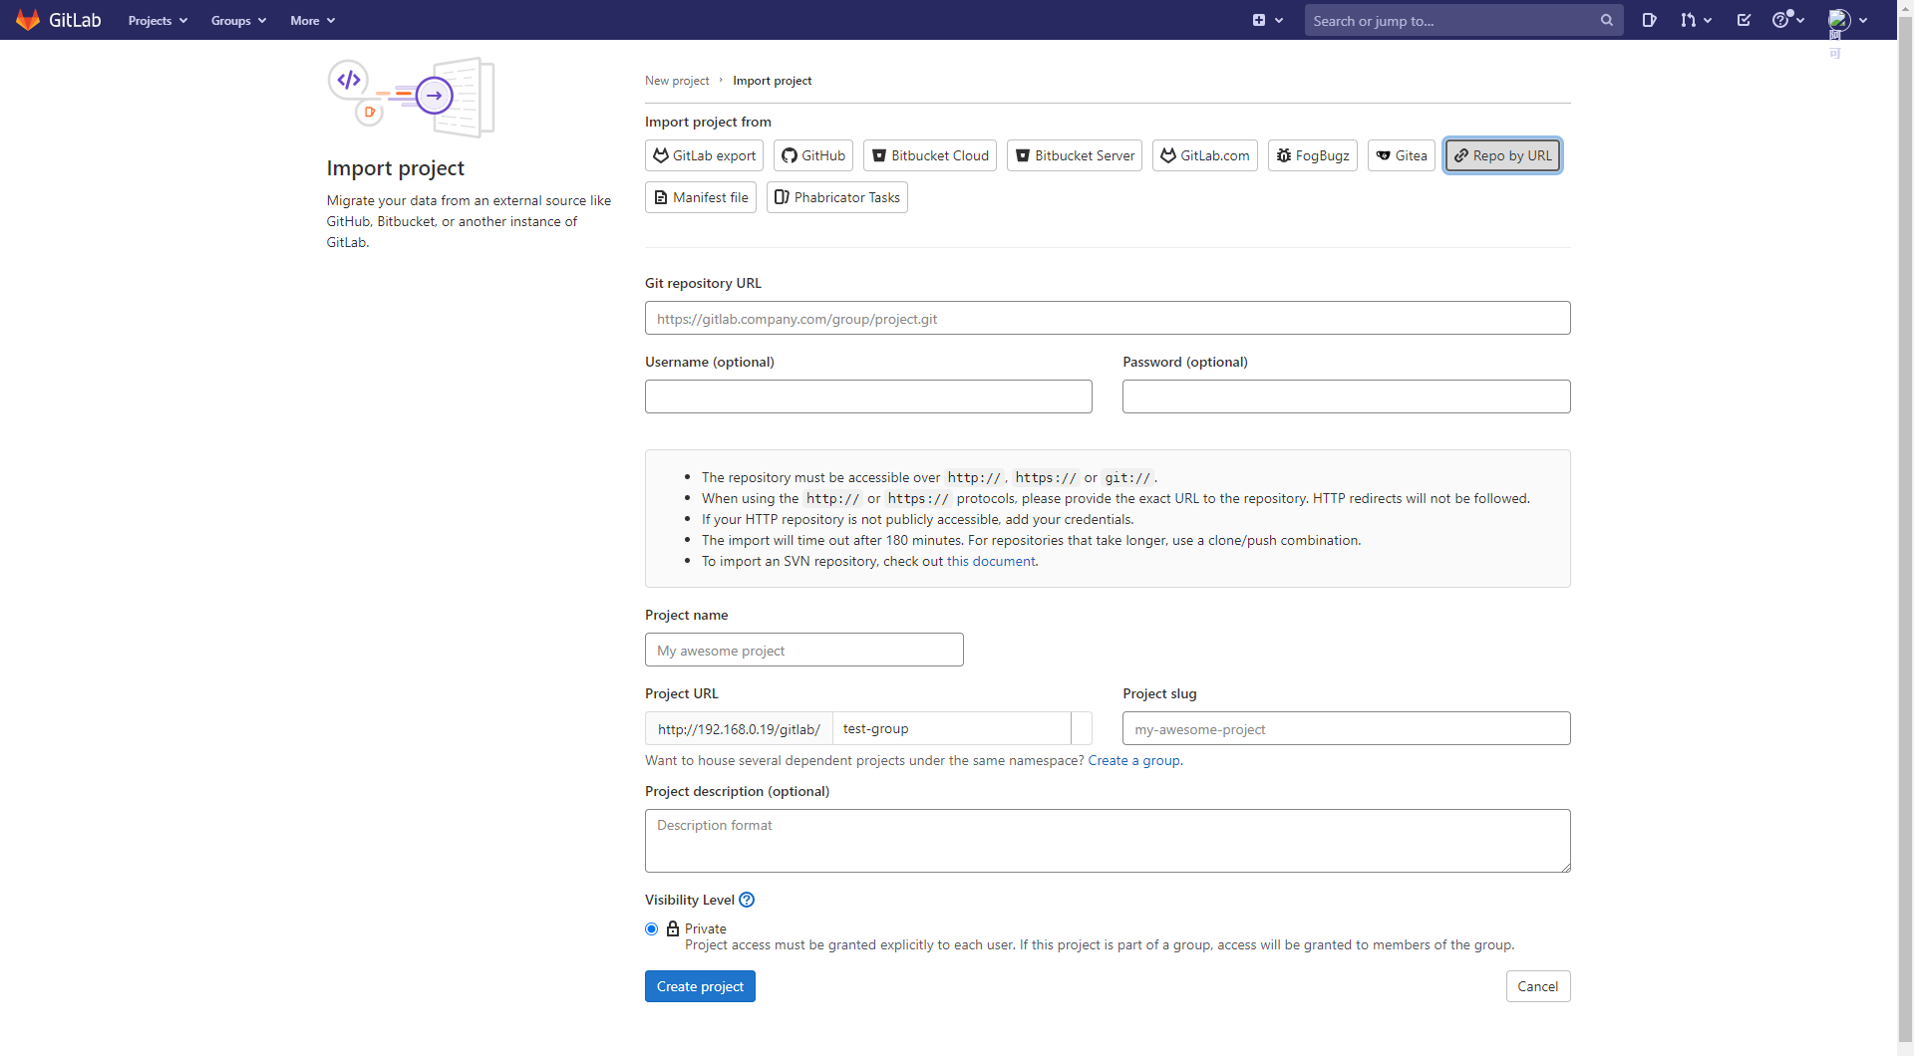Image resolution: width=1914 pixels, height=1056 pixels.
Task: Click the page vertical scrollbar
Action: point(1905,528)
